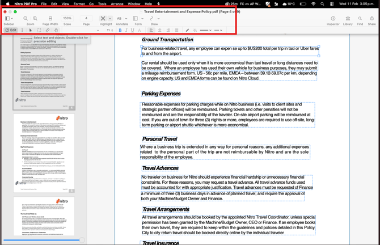This screenshot has height=245, width=380.
Task: Zoom out with the minus magnifier
Action: tap(26, 18)
